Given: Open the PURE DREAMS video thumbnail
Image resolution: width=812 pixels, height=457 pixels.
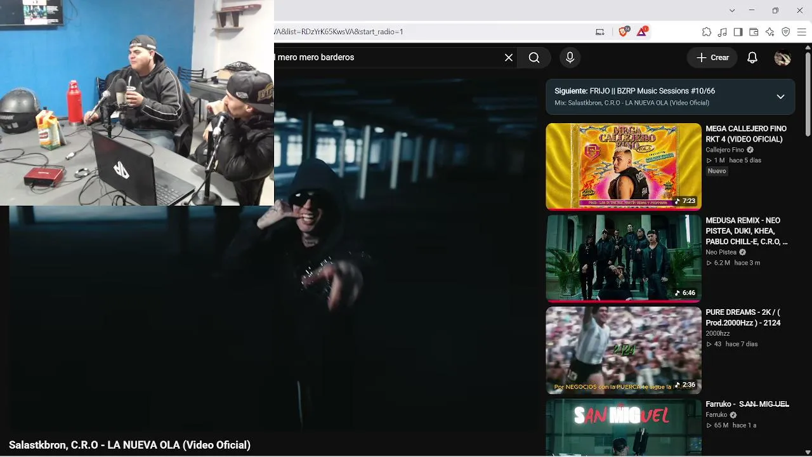Looking at the screenshot, I should [624, 350].
